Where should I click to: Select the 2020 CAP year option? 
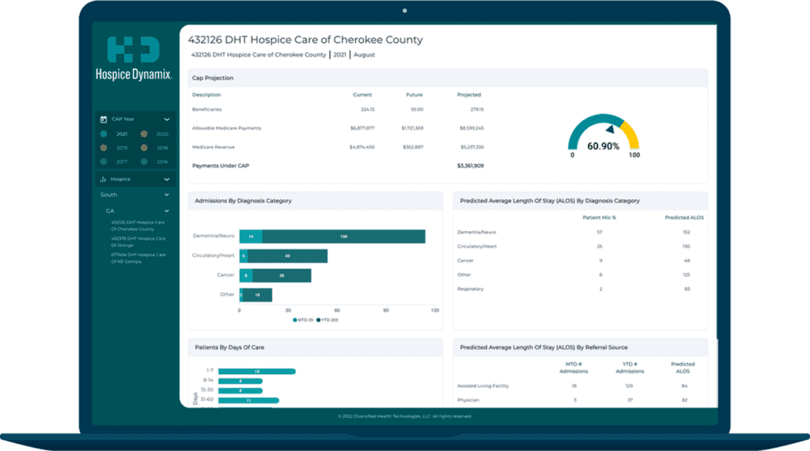tap(144, 135)
